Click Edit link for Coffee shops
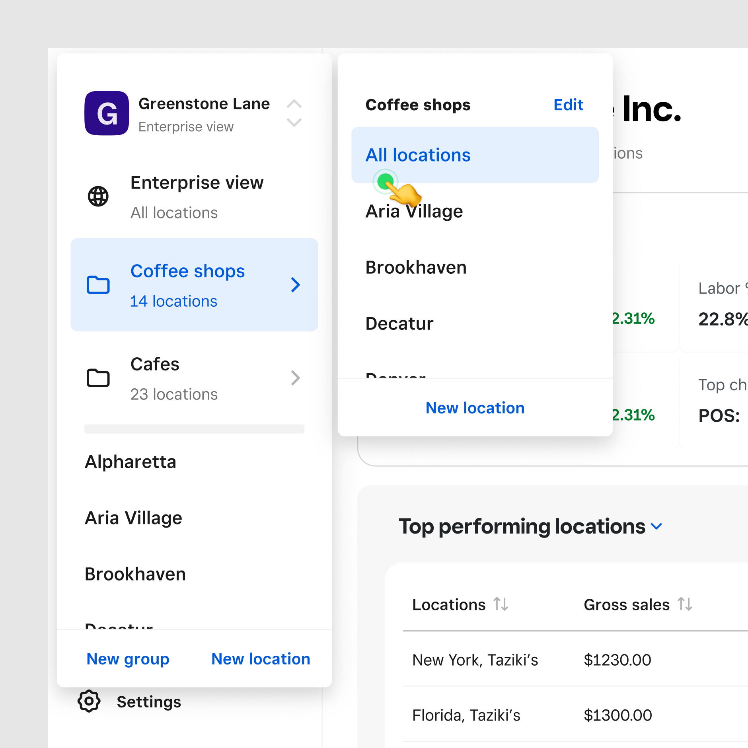This screenshot has width=748, height=748. (568, 105)
